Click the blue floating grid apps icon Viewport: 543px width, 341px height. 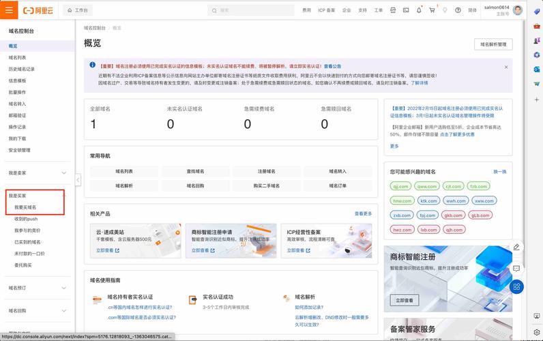[x=516, y=286]
